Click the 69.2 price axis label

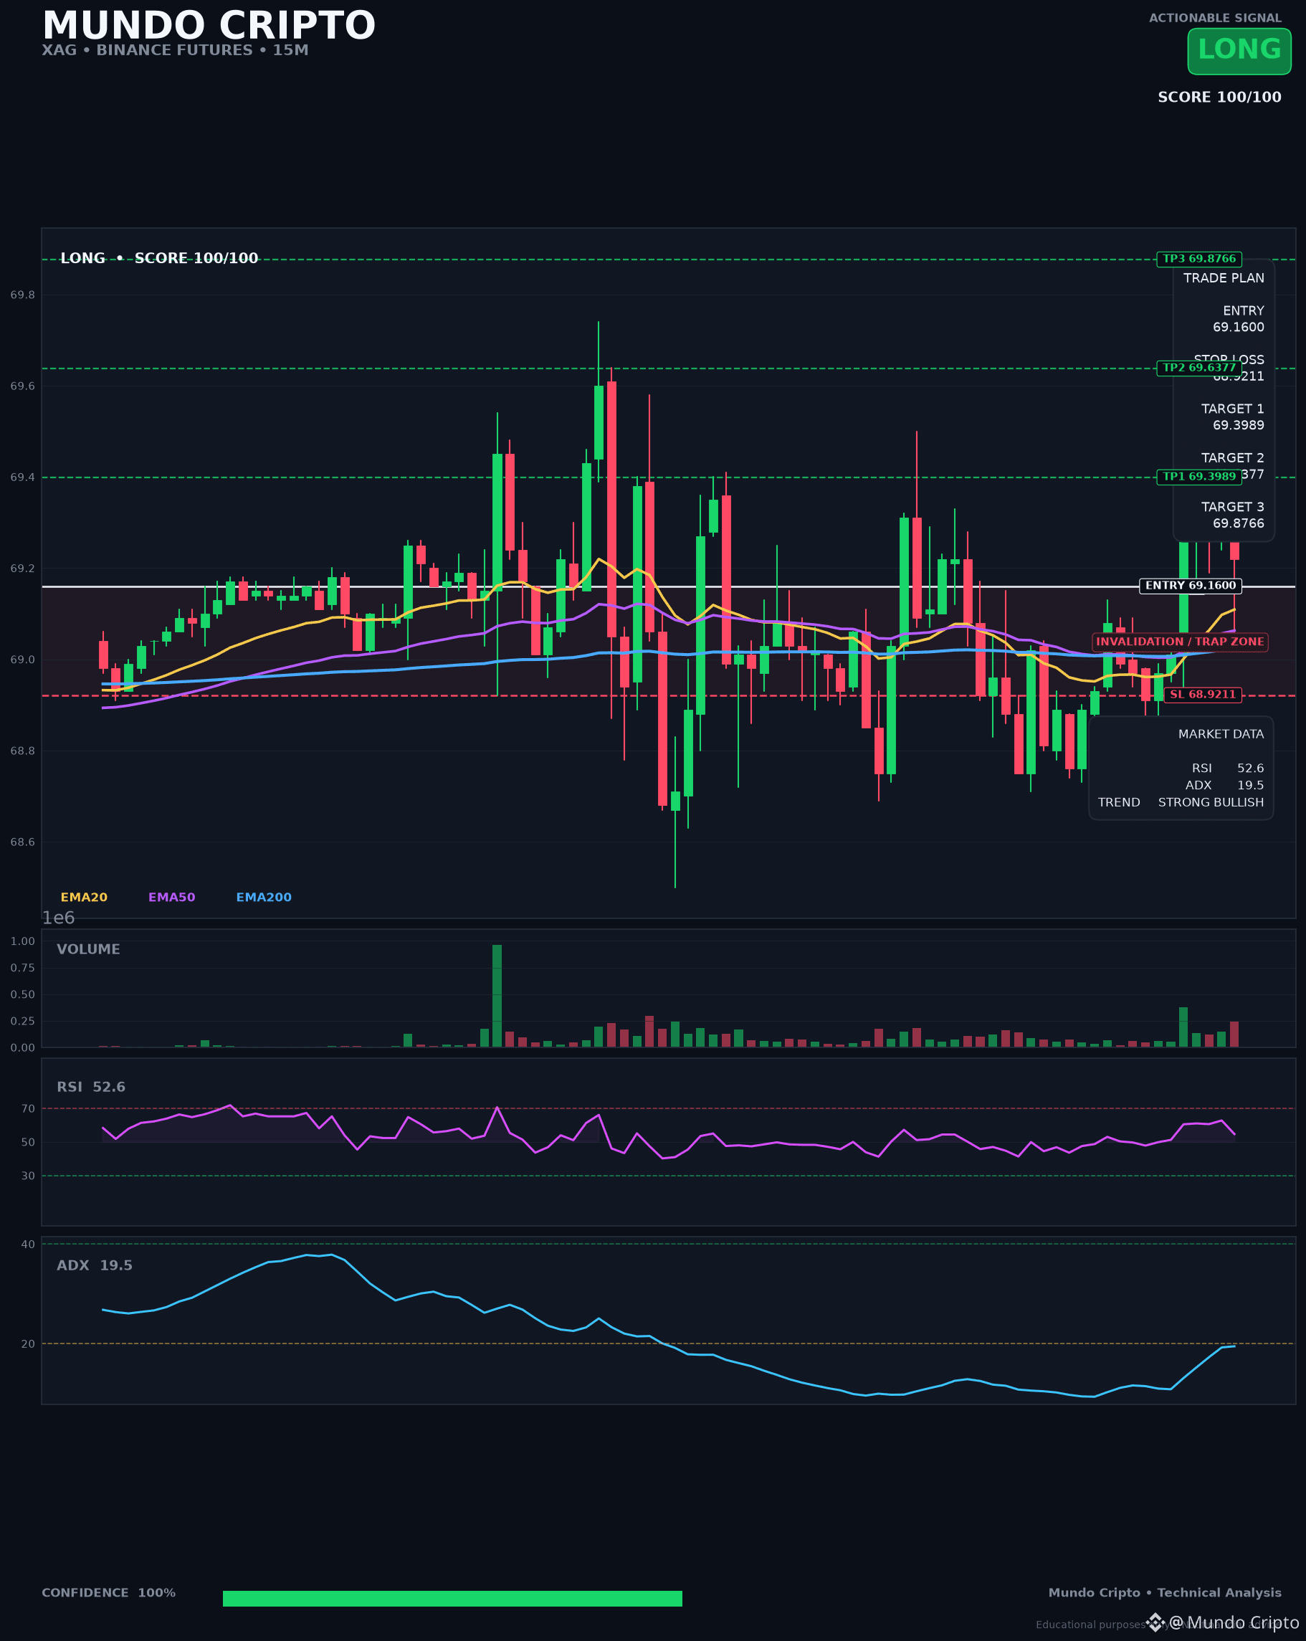point(22,569)
